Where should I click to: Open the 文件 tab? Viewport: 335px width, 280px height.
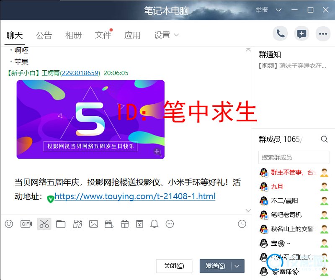(x=103, y=35)
